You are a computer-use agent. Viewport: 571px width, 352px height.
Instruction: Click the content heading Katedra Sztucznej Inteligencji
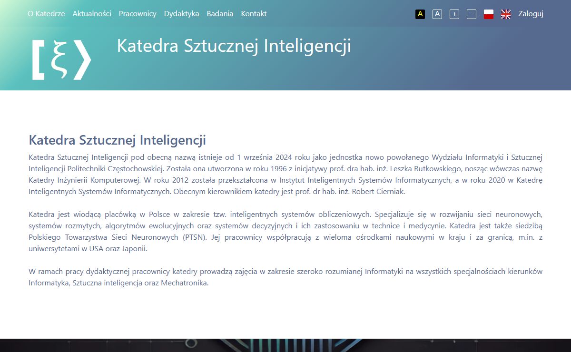[117, 140]
